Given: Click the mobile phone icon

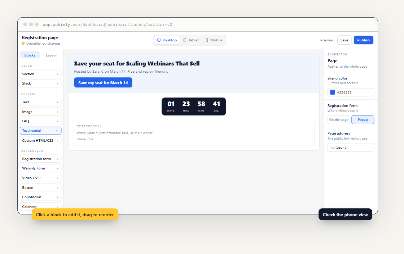Looking at the screenshot, I should click(x=207, y=40).
